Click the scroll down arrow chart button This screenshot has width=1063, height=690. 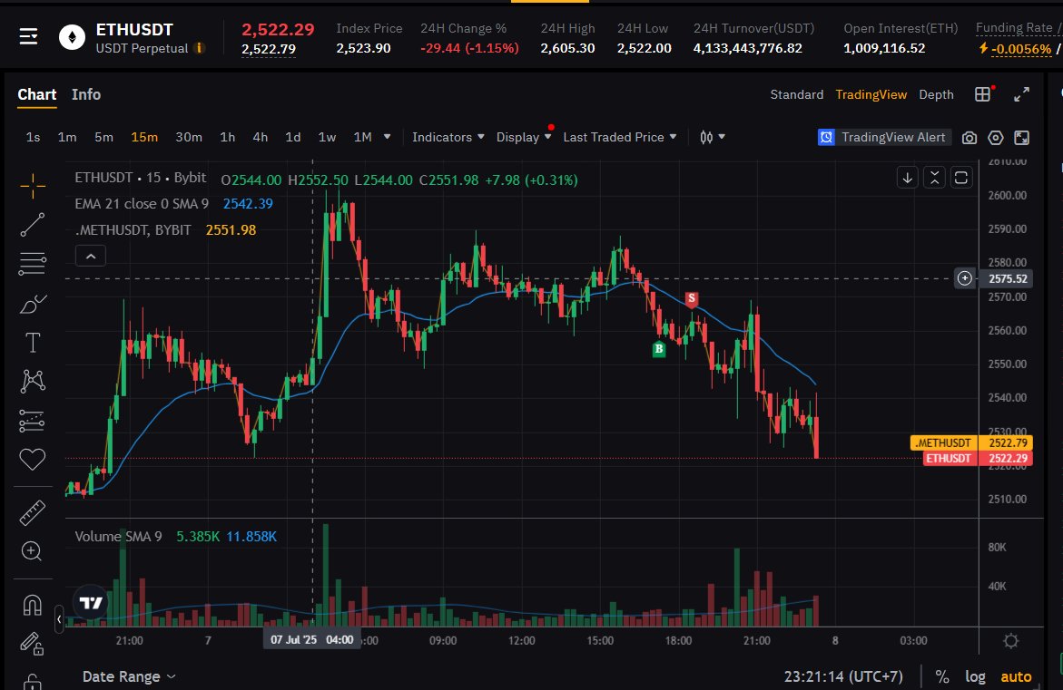[x=908, y=178]
